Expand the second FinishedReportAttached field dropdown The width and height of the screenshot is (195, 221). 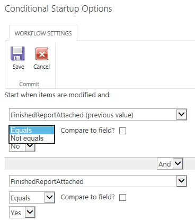tap(98, 181)
